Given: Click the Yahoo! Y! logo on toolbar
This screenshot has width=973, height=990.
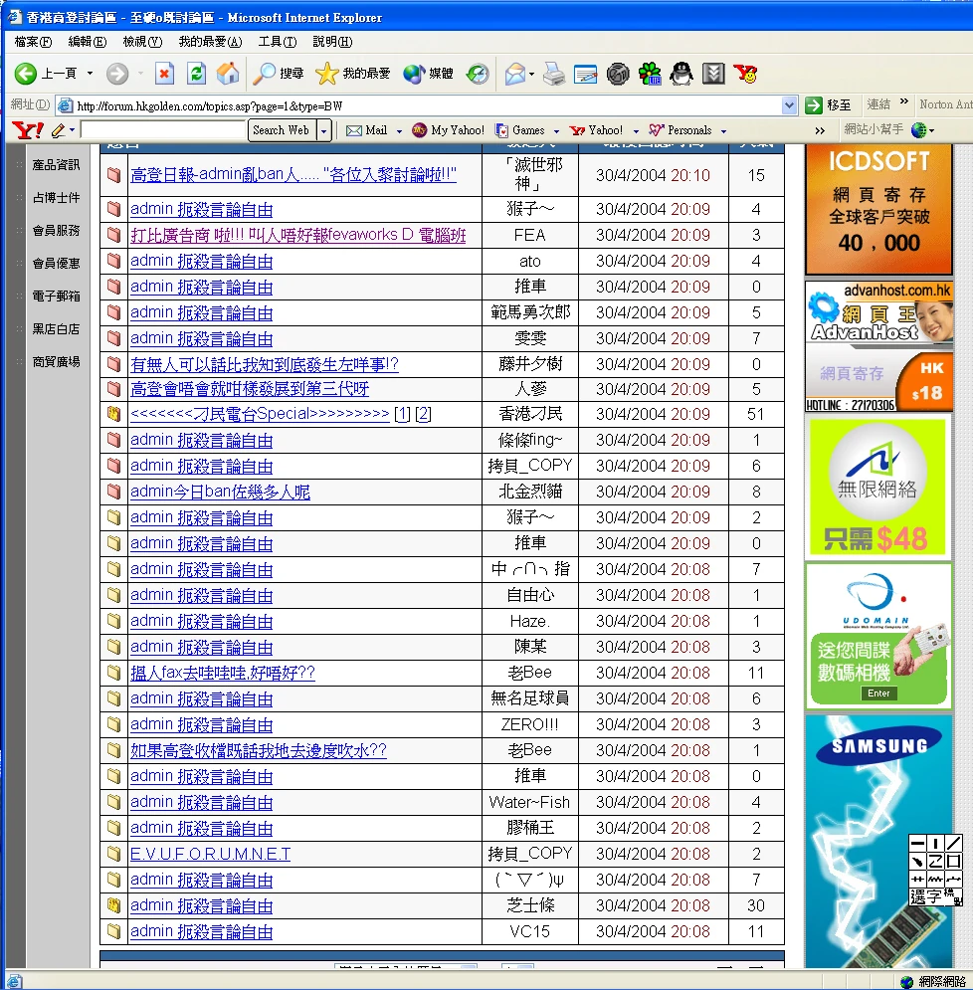Looking at the screenshot, I should tap(28, 130).
